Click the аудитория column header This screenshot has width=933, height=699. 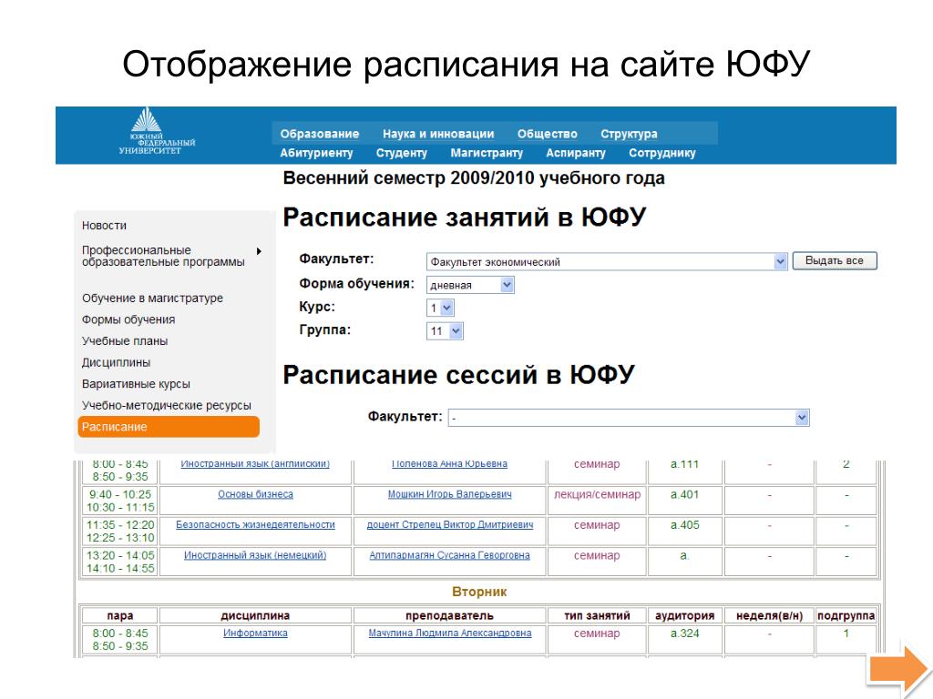click(x=684, y=616)
